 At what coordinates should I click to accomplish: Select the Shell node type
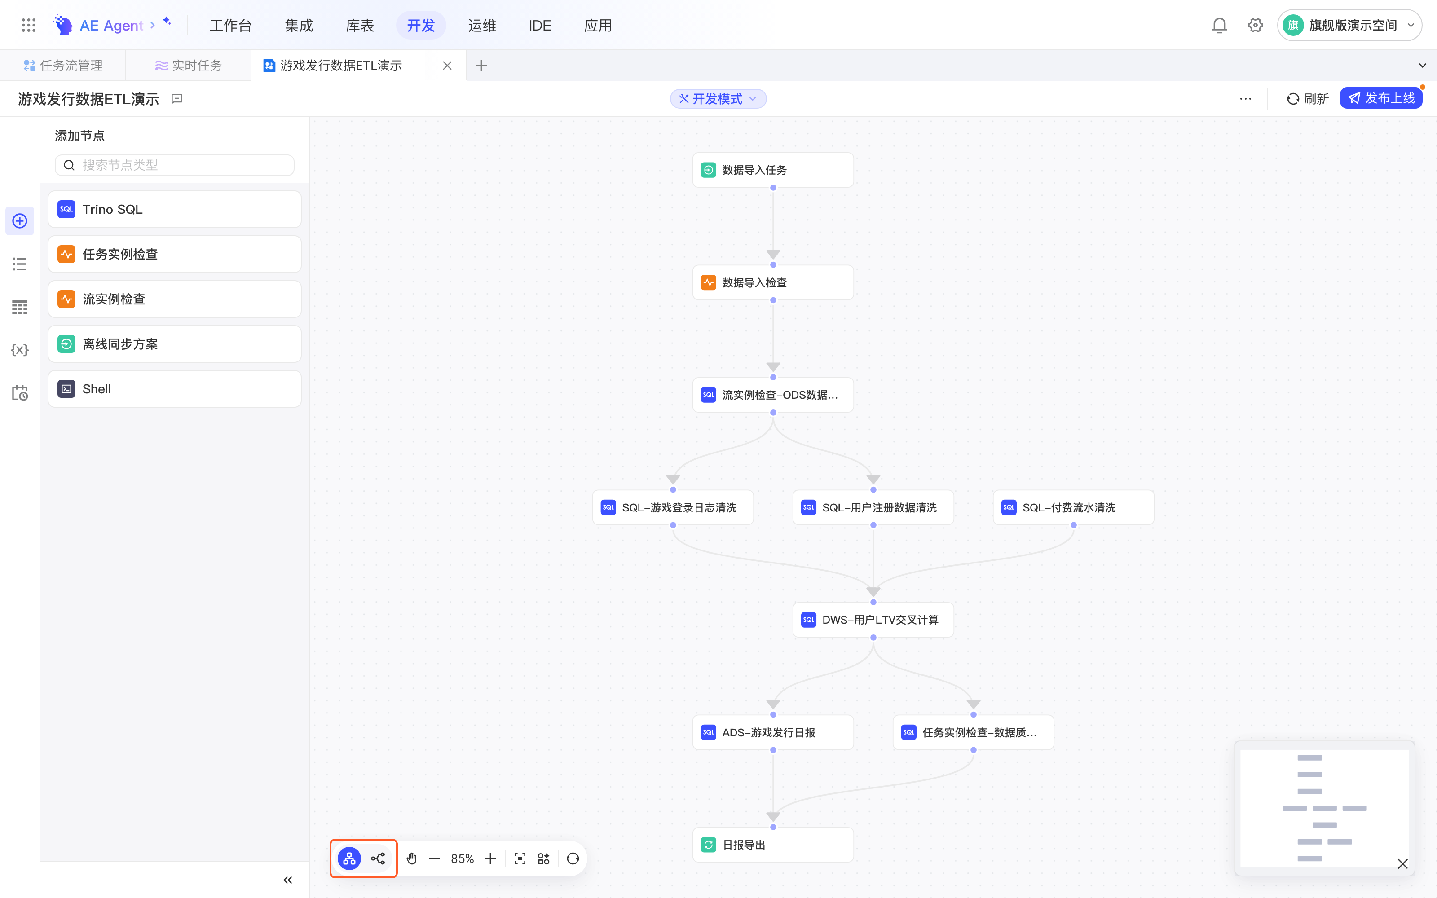[175, 389]
